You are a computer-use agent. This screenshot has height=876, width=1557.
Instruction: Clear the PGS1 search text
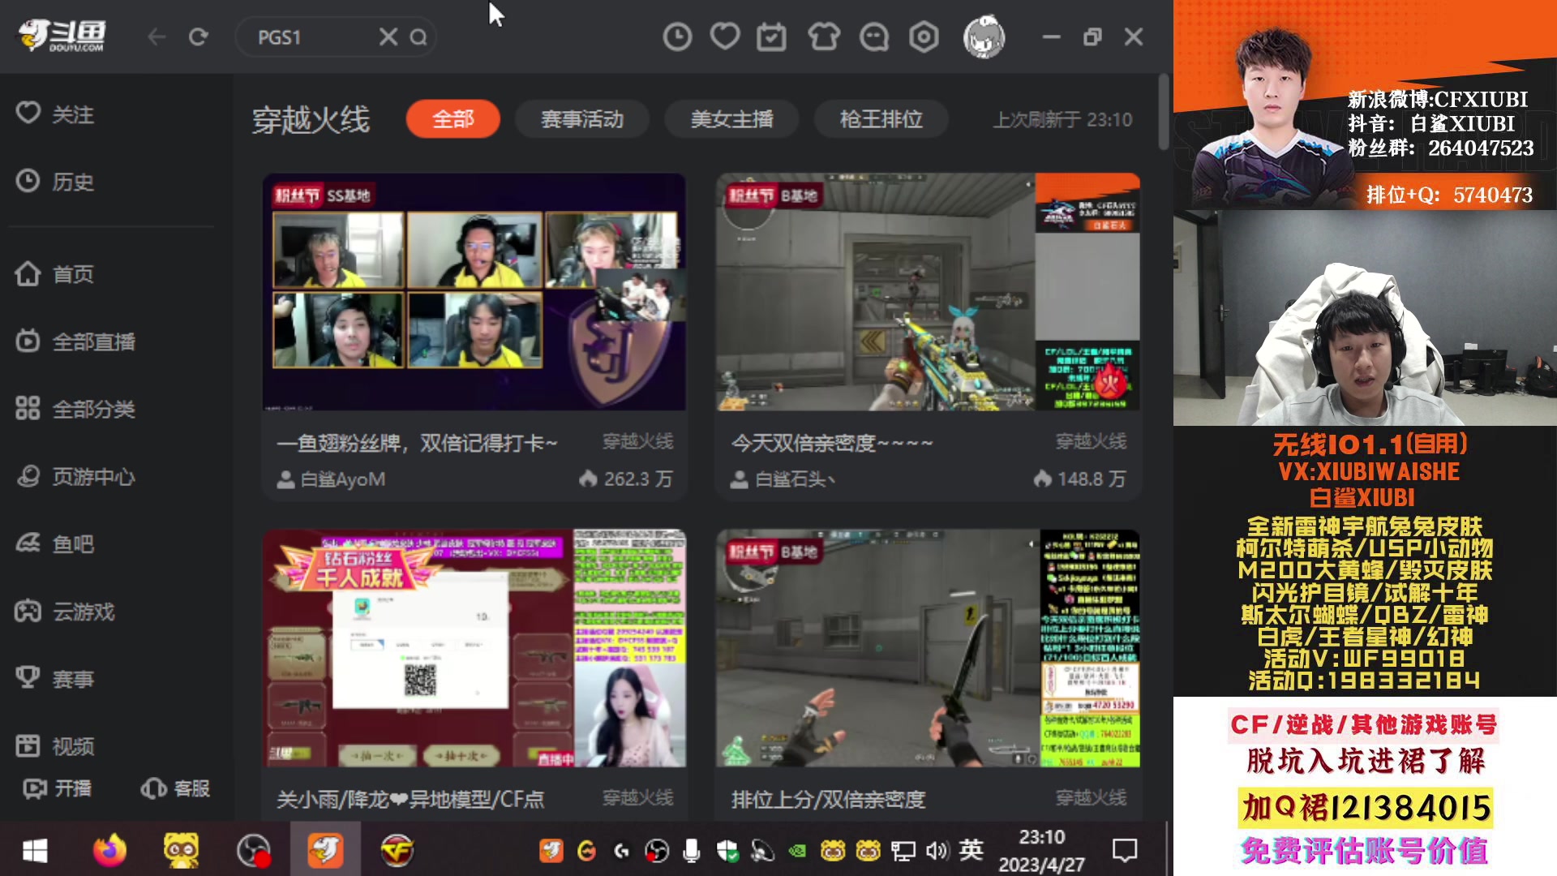click(388, 37)
